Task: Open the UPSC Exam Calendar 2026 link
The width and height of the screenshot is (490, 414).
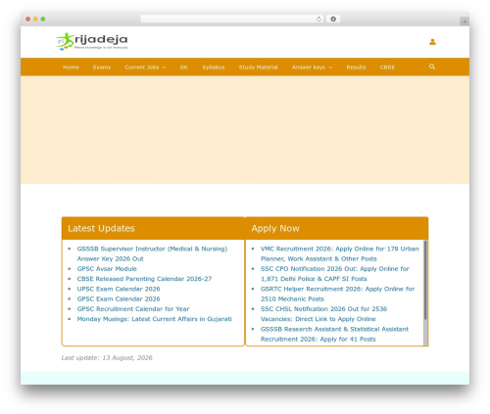Action: point(119,289)
